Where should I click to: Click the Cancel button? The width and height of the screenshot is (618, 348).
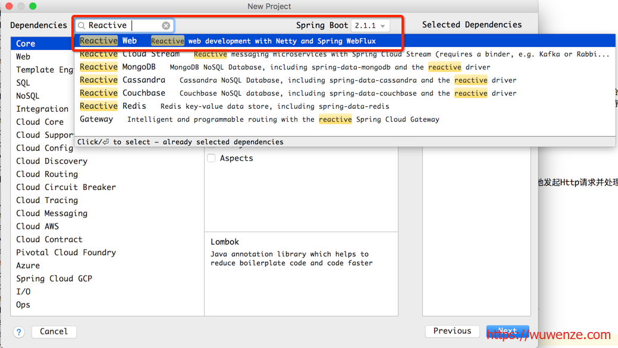[54, 331]
